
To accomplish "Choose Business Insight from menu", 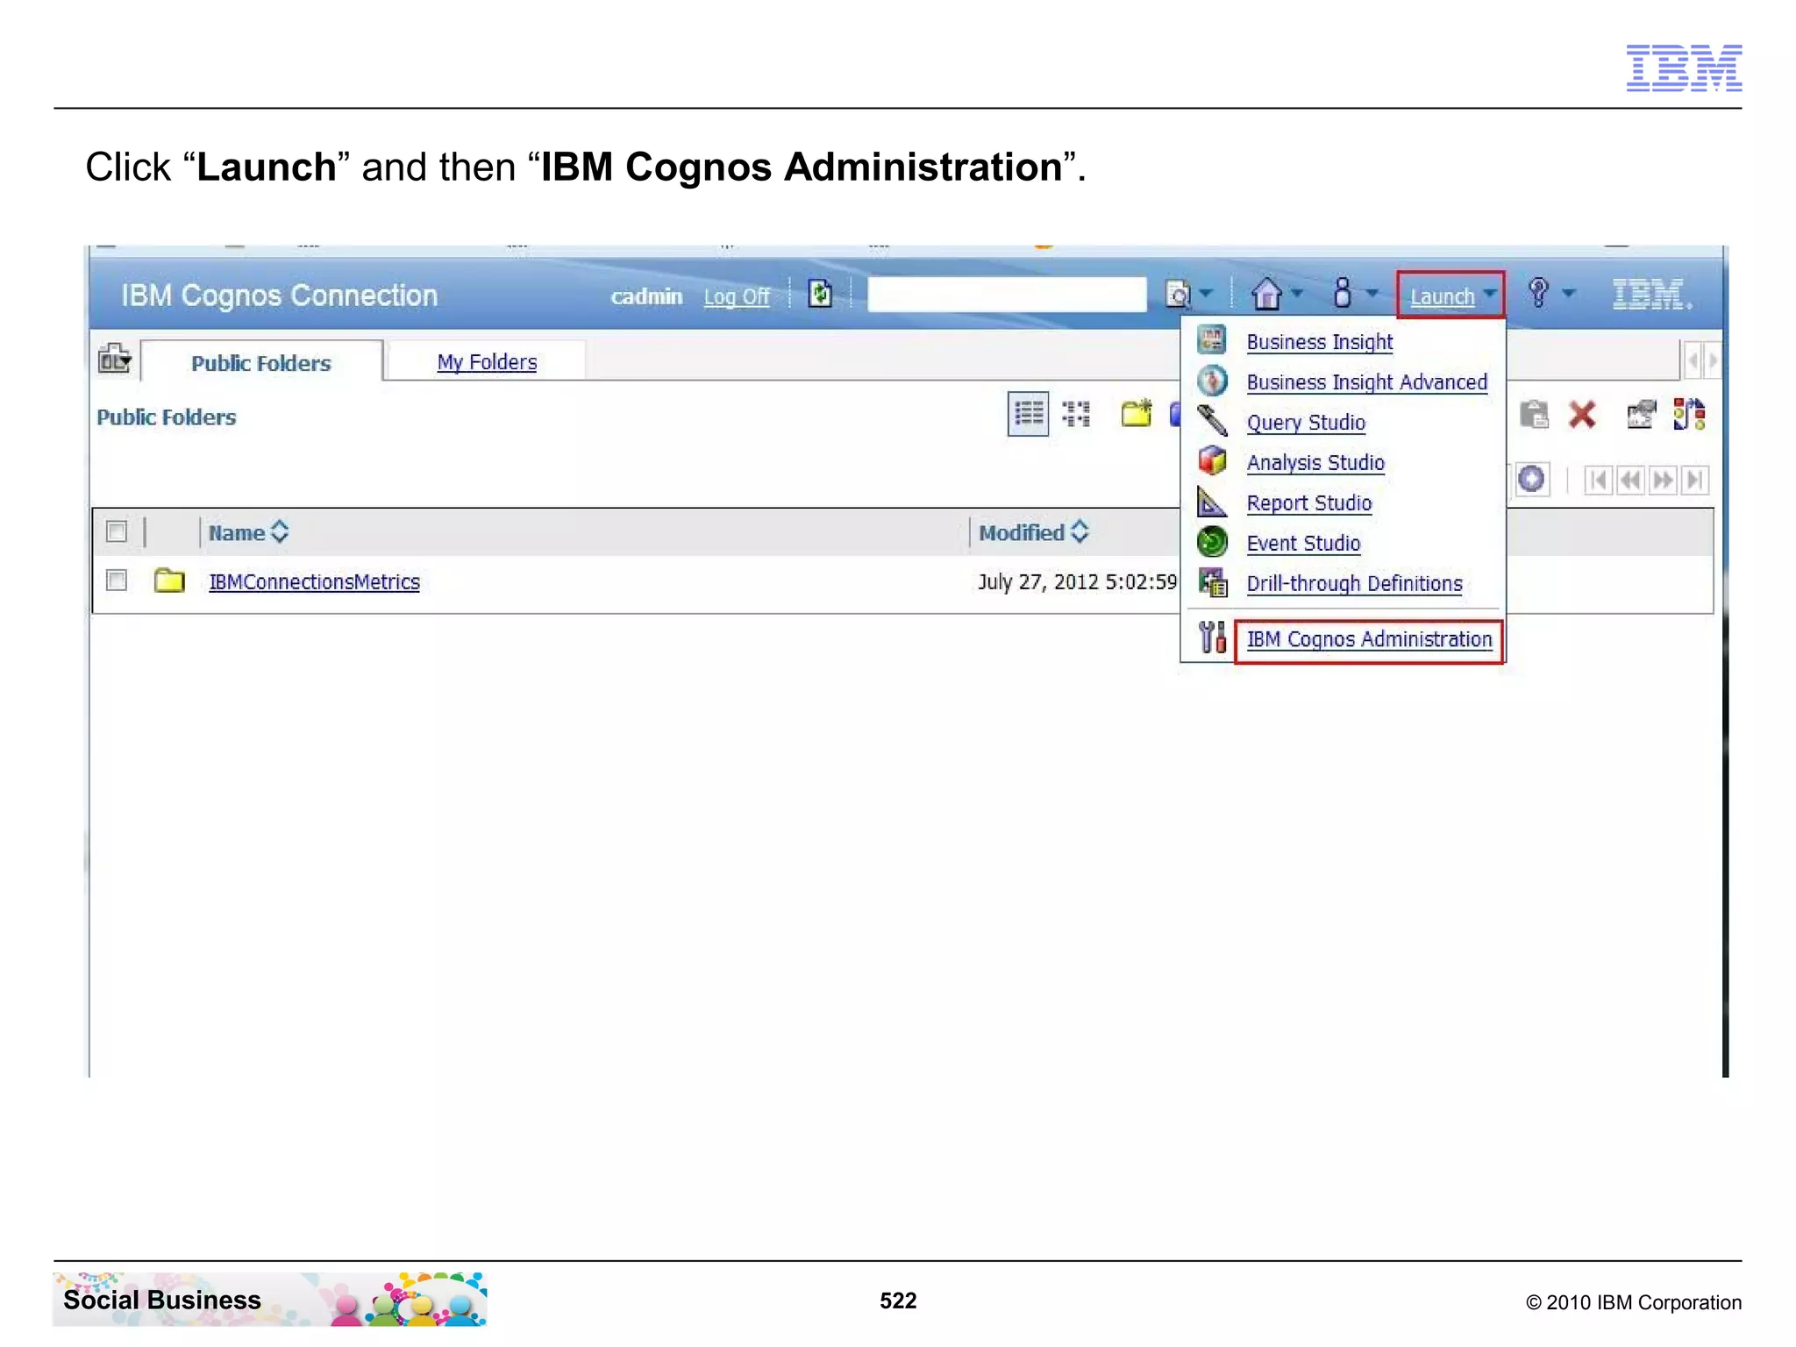I will point(1319,341).
